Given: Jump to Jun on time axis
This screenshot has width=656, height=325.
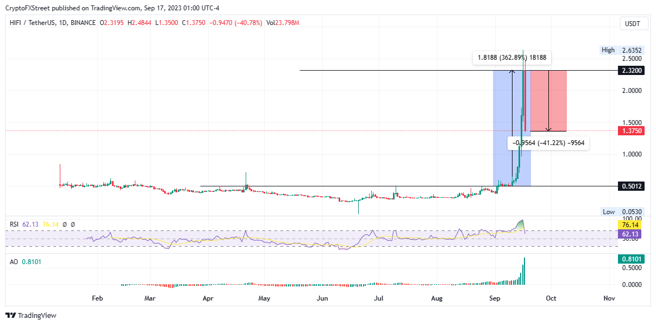Looking at the screenshot, I should click(x=322, y=298).
